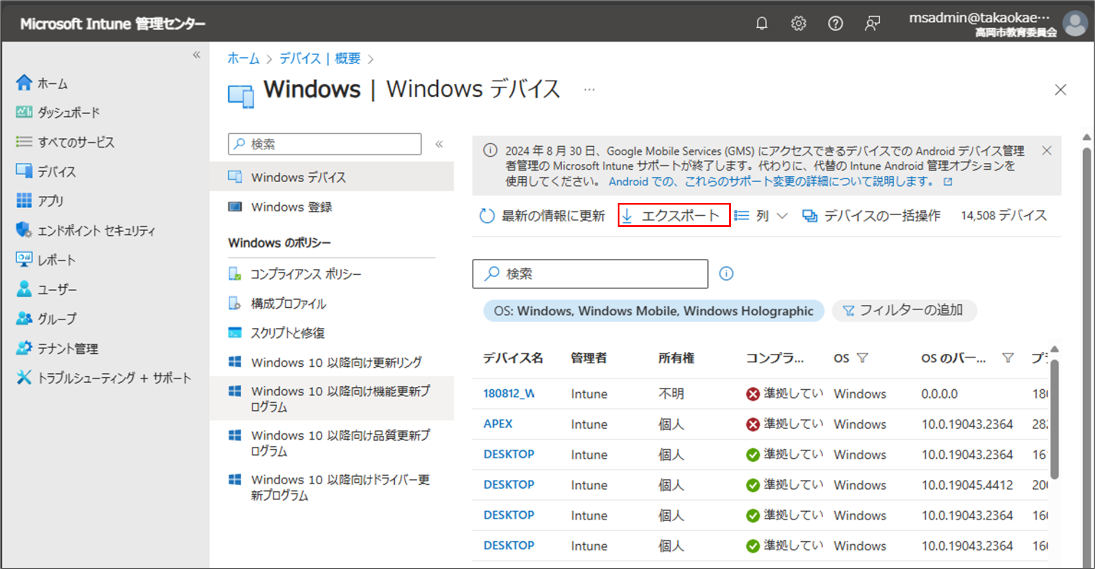Click the 0.0.0.0 OS version cell
This screenshot has height=569, width=1095.
(940, 393)
